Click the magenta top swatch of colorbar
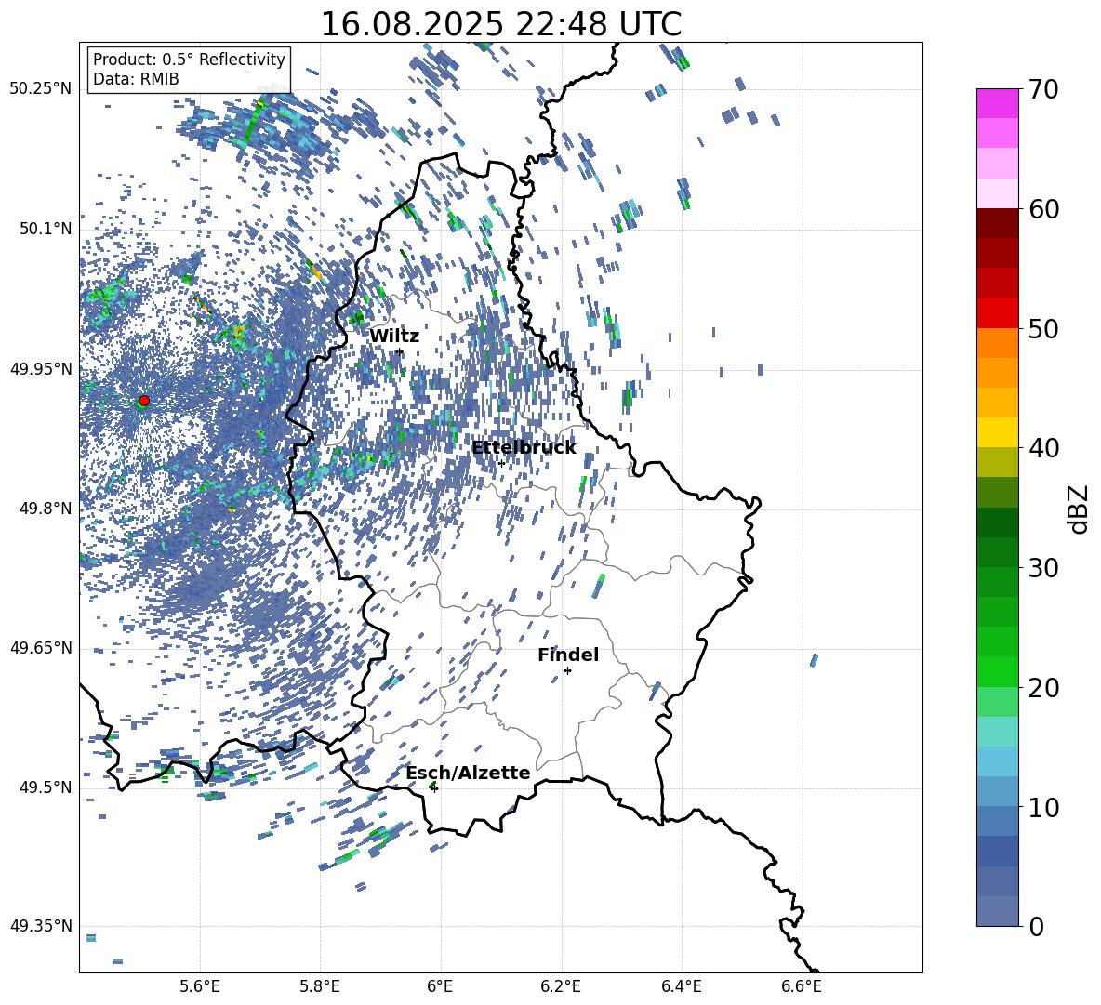 coord(997,103)
